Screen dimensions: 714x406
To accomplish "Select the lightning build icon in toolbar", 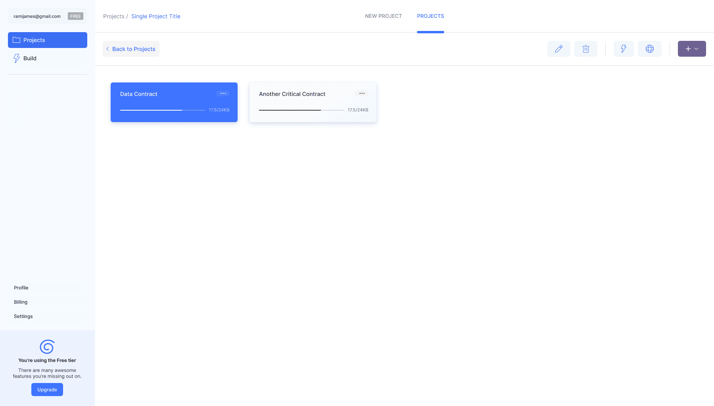I will click(x=624, y=48).
